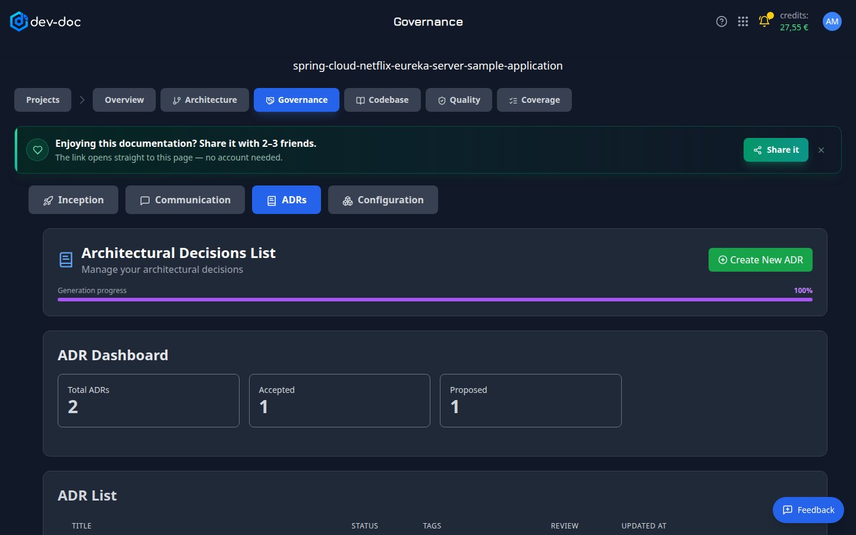Click the 100% progress label
Viewport: 856px width, 535px height.
(x=803, y=291)
